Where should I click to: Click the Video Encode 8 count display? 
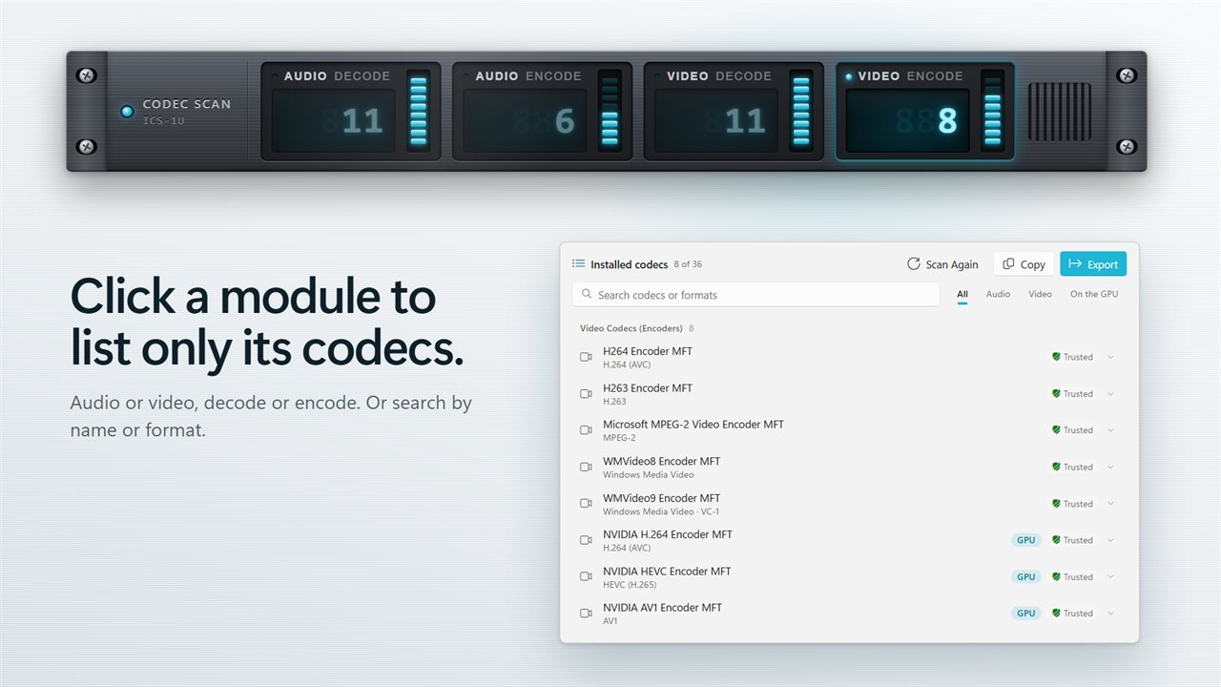[x=908, y=121]
